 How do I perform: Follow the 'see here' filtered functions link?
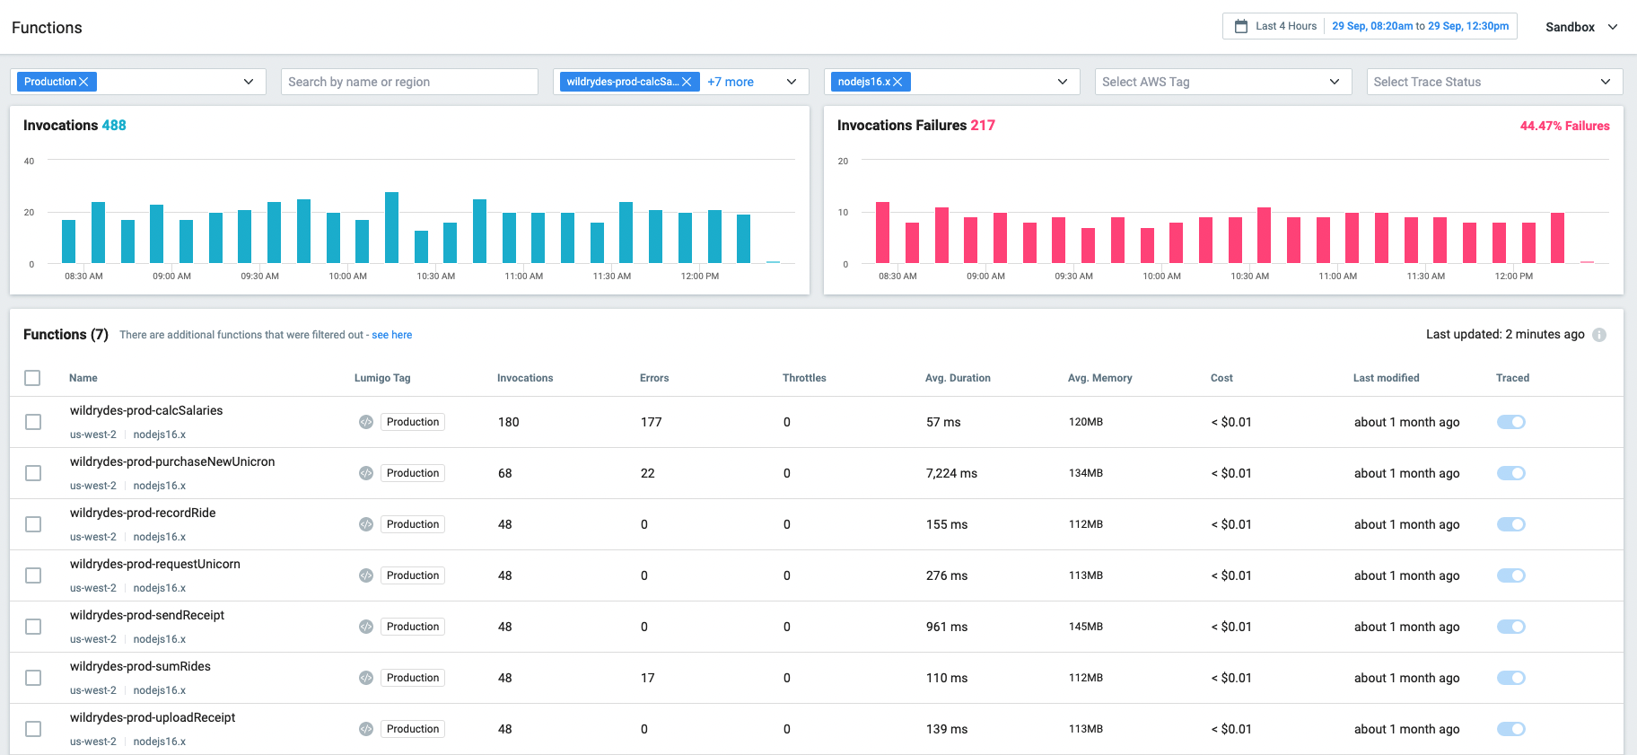click(x=392, y=335)
